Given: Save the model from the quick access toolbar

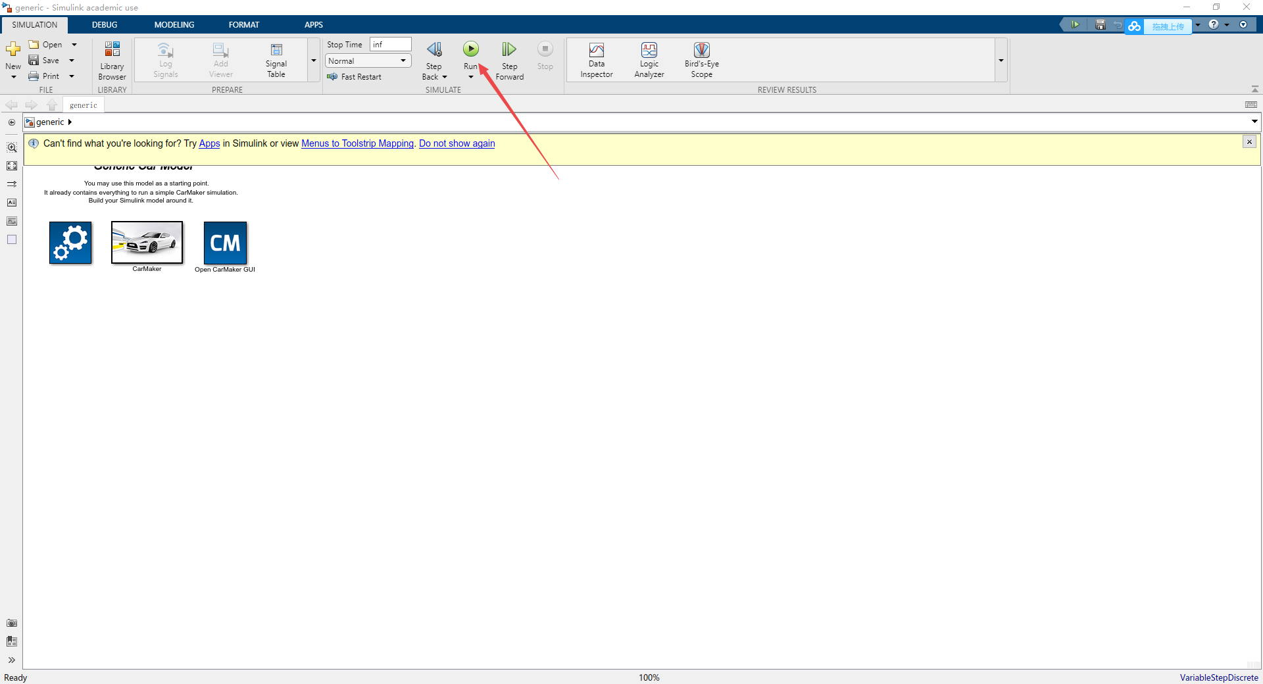Looking at the screenshot, I should [x=1099, y=24].
